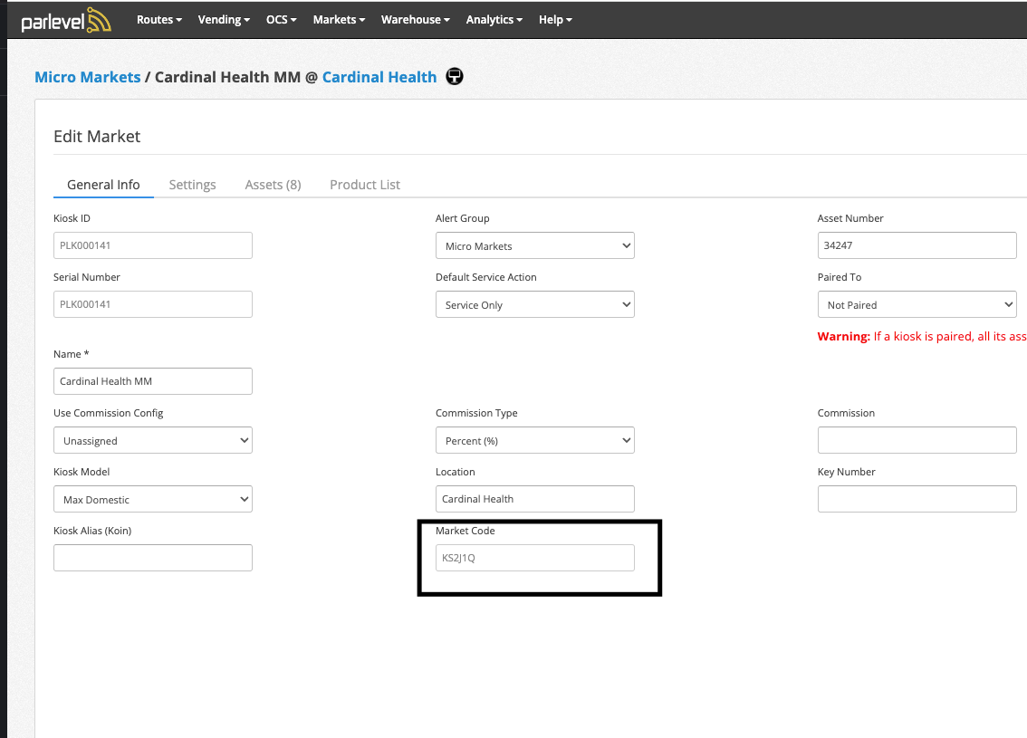Open the Analytics menu
Image resolution: width=1027 pixels, height=738 pixels.
pos(494,20)
